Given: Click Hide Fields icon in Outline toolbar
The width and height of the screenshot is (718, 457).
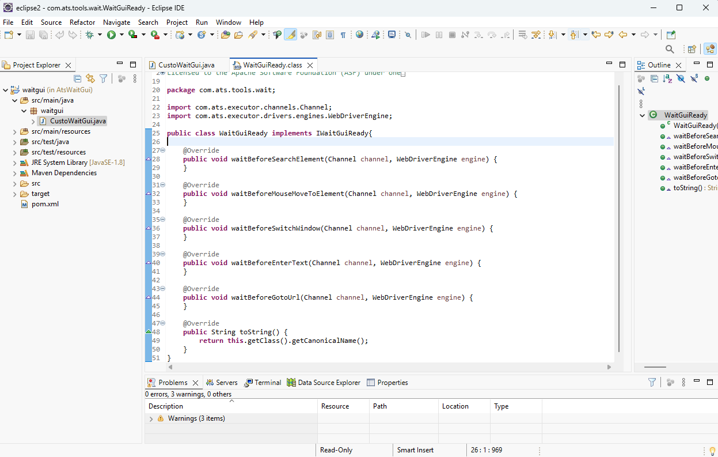Looking at the screenshot, I should [681, 78].
